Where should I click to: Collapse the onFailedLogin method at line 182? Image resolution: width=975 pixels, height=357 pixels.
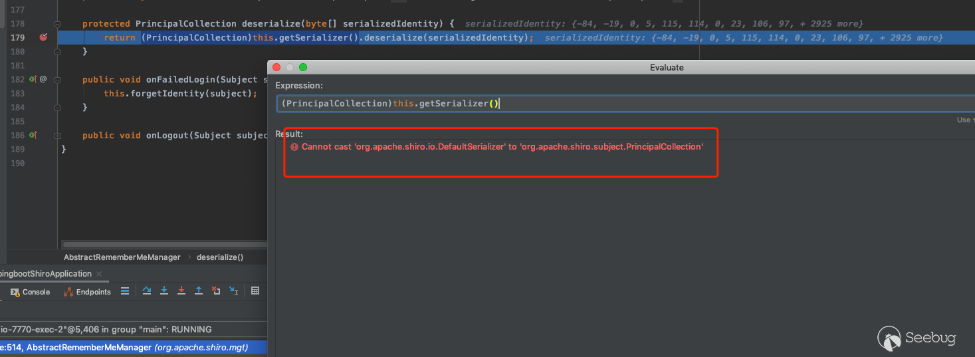(x=58, y=79)
